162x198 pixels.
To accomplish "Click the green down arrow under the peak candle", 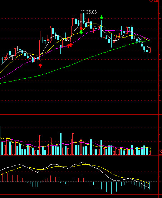I will click(81, 32).
